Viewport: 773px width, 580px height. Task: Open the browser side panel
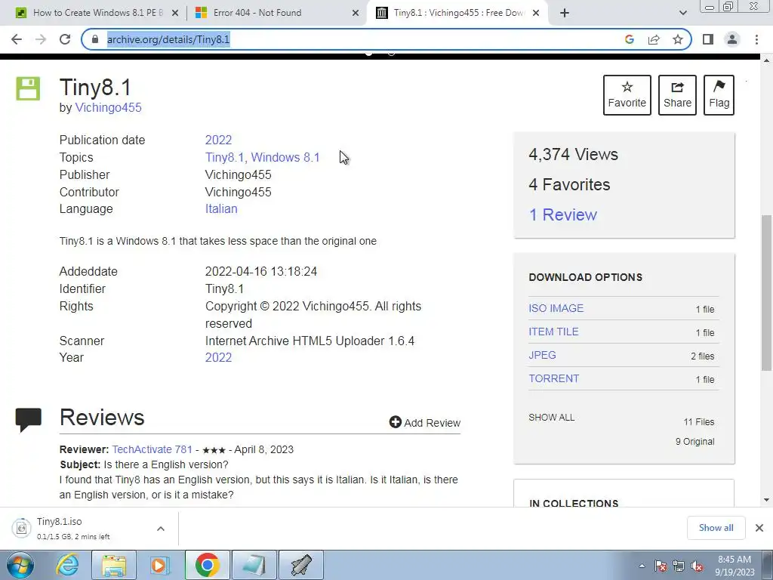point(708,39)
